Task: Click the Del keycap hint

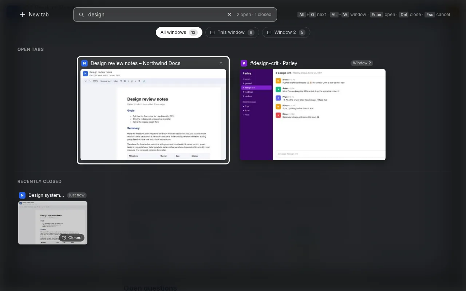Action: [x=403, y=15]
